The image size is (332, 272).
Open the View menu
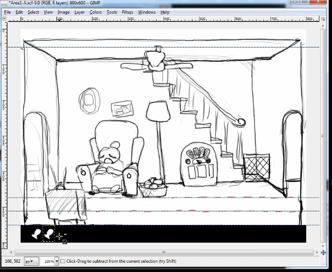coord(48,12)
